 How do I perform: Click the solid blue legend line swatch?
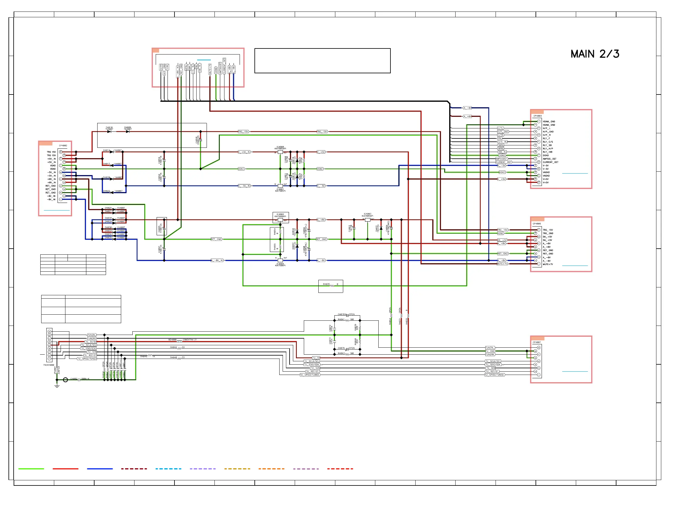tap(100, 469)
